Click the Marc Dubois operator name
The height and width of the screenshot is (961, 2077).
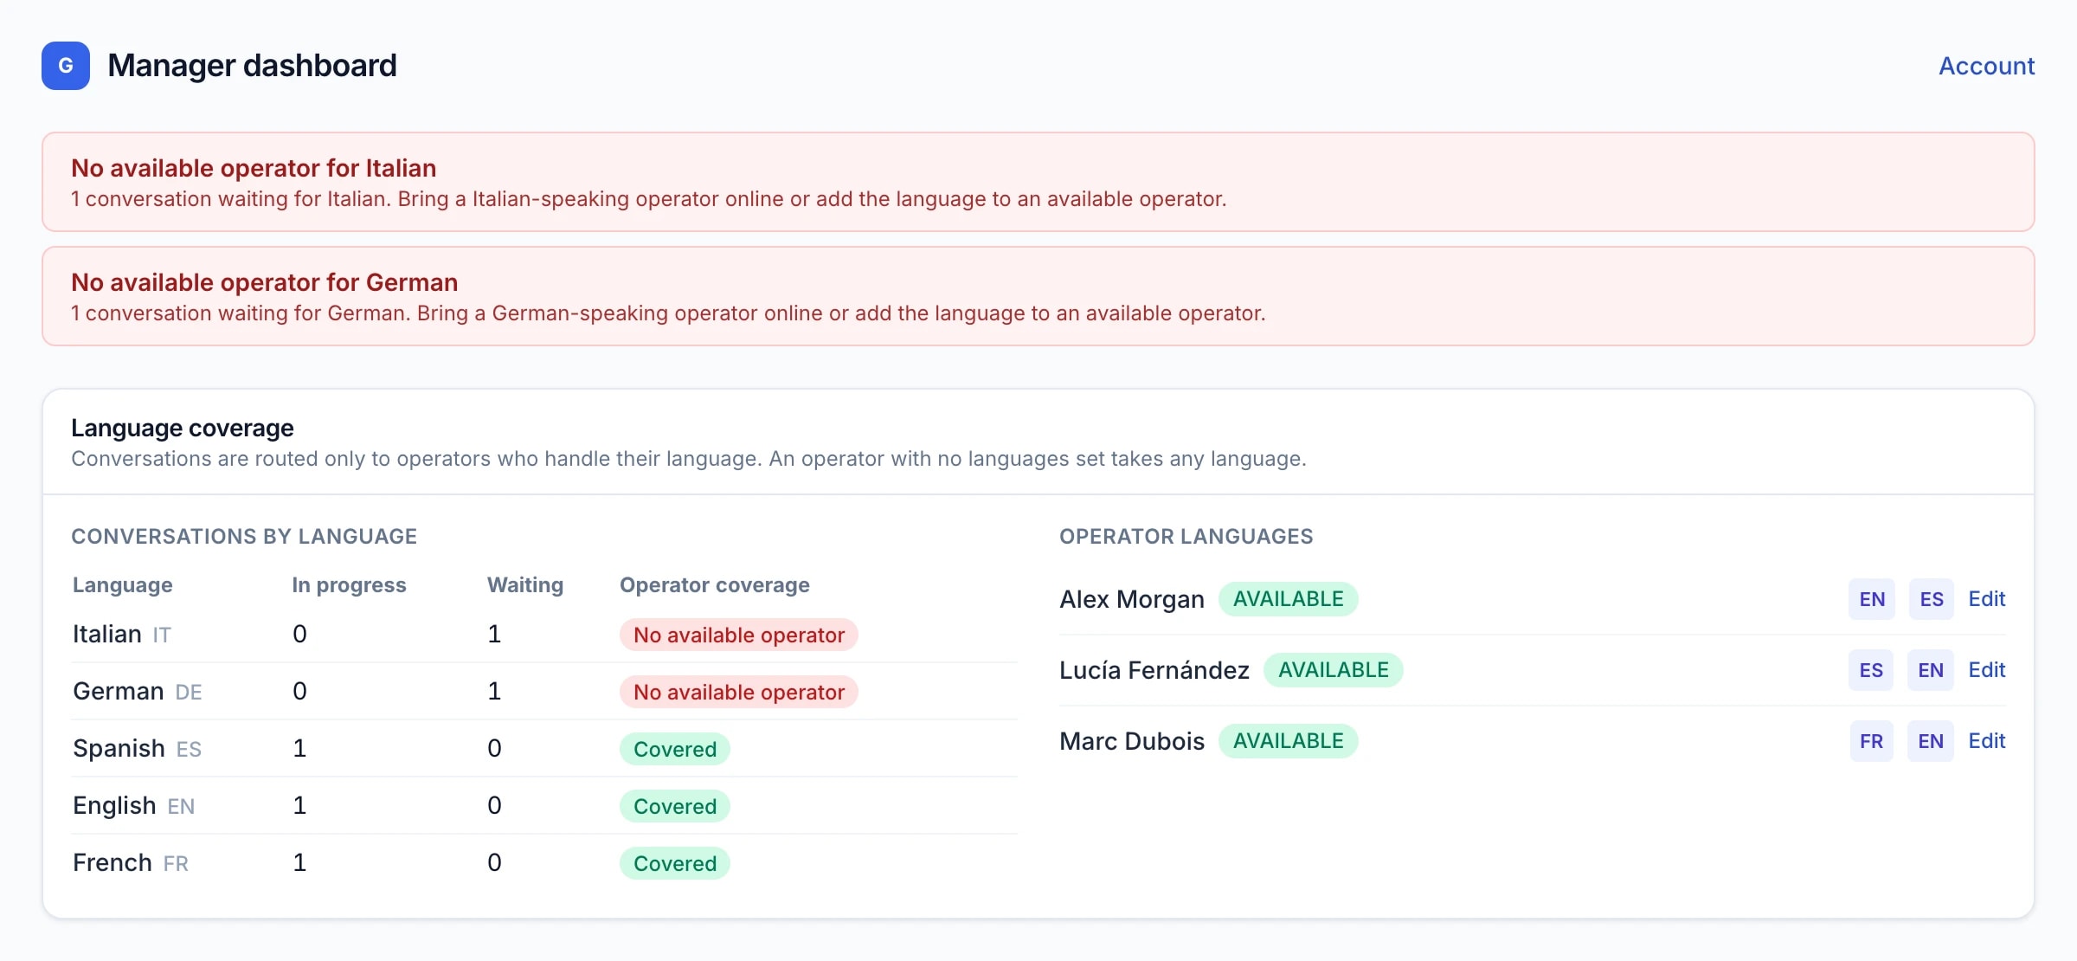pyautogui.click(x=1132, y=741)
